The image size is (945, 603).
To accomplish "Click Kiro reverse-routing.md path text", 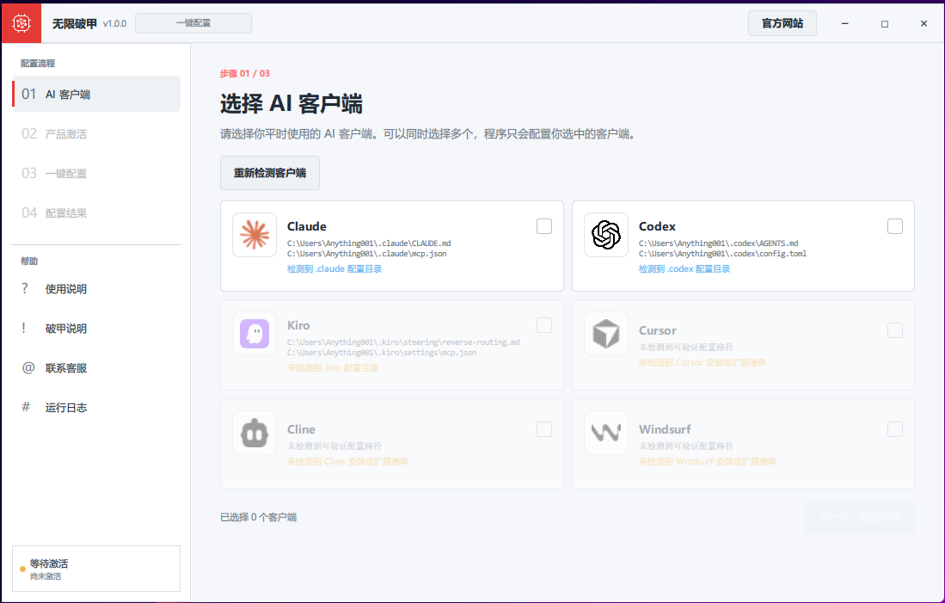I will [403, 342].
